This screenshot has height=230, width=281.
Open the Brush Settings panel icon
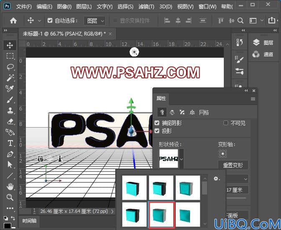[x=239, y=59]
